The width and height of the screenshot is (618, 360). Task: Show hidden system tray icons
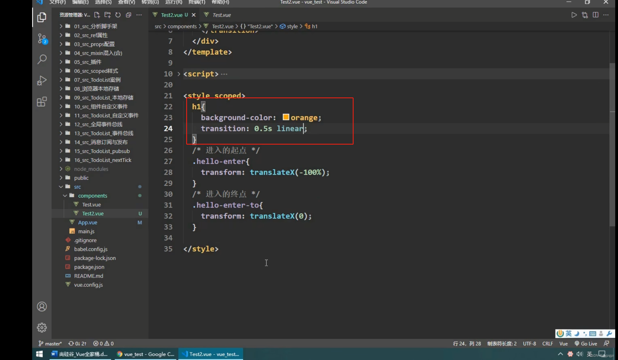(561, 354)
